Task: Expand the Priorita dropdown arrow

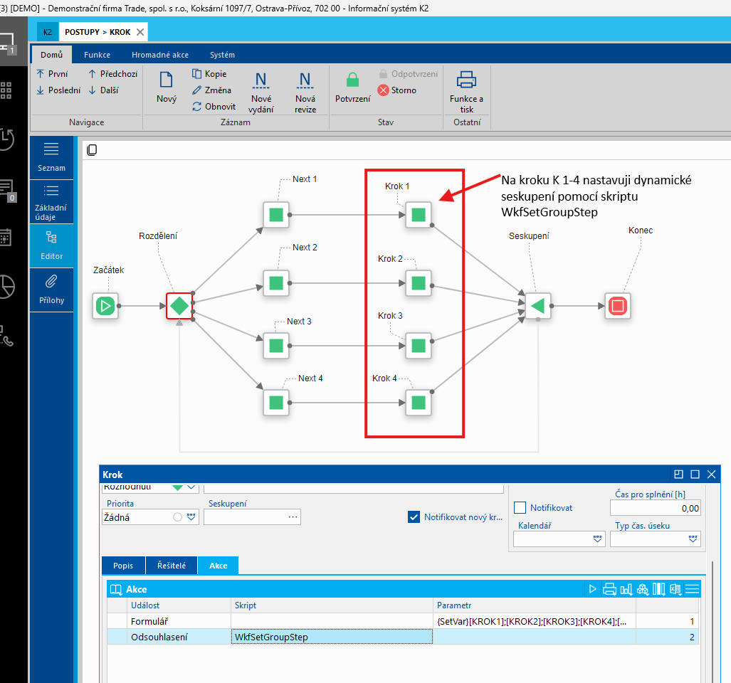Action: tap(191, 517)
